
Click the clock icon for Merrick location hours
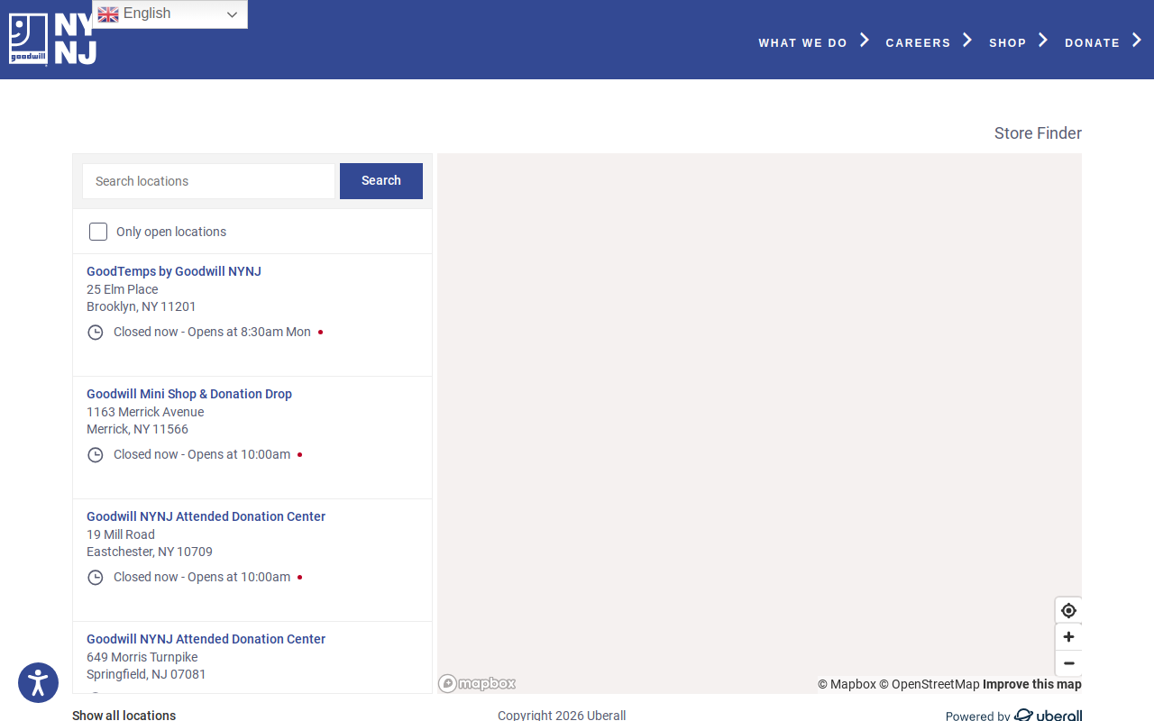coord(95,455)
